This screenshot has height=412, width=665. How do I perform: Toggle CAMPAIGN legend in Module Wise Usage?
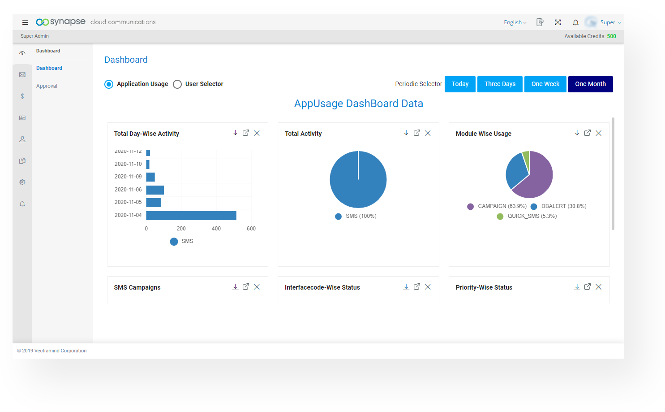(x=497, y=206)
